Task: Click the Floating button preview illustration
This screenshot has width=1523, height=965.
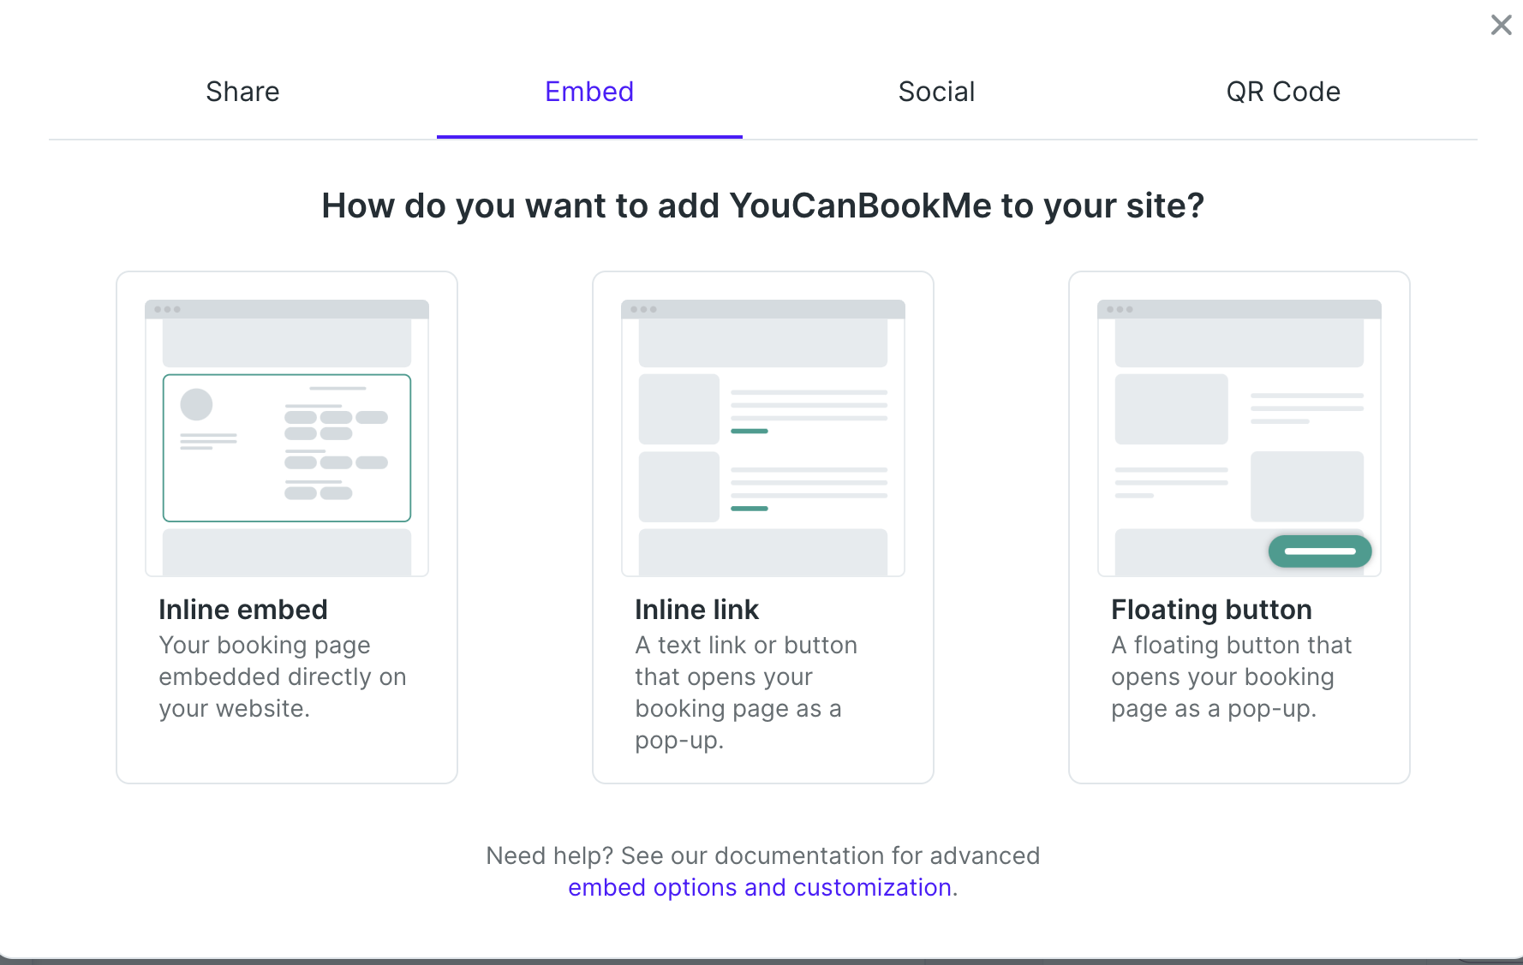Action: pyautogui.click(x=1239, y=438)
